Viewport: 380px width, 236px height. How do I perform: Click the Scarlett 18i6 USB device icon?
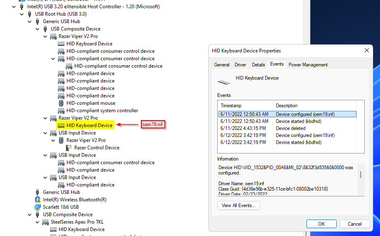tap(38, 207)
